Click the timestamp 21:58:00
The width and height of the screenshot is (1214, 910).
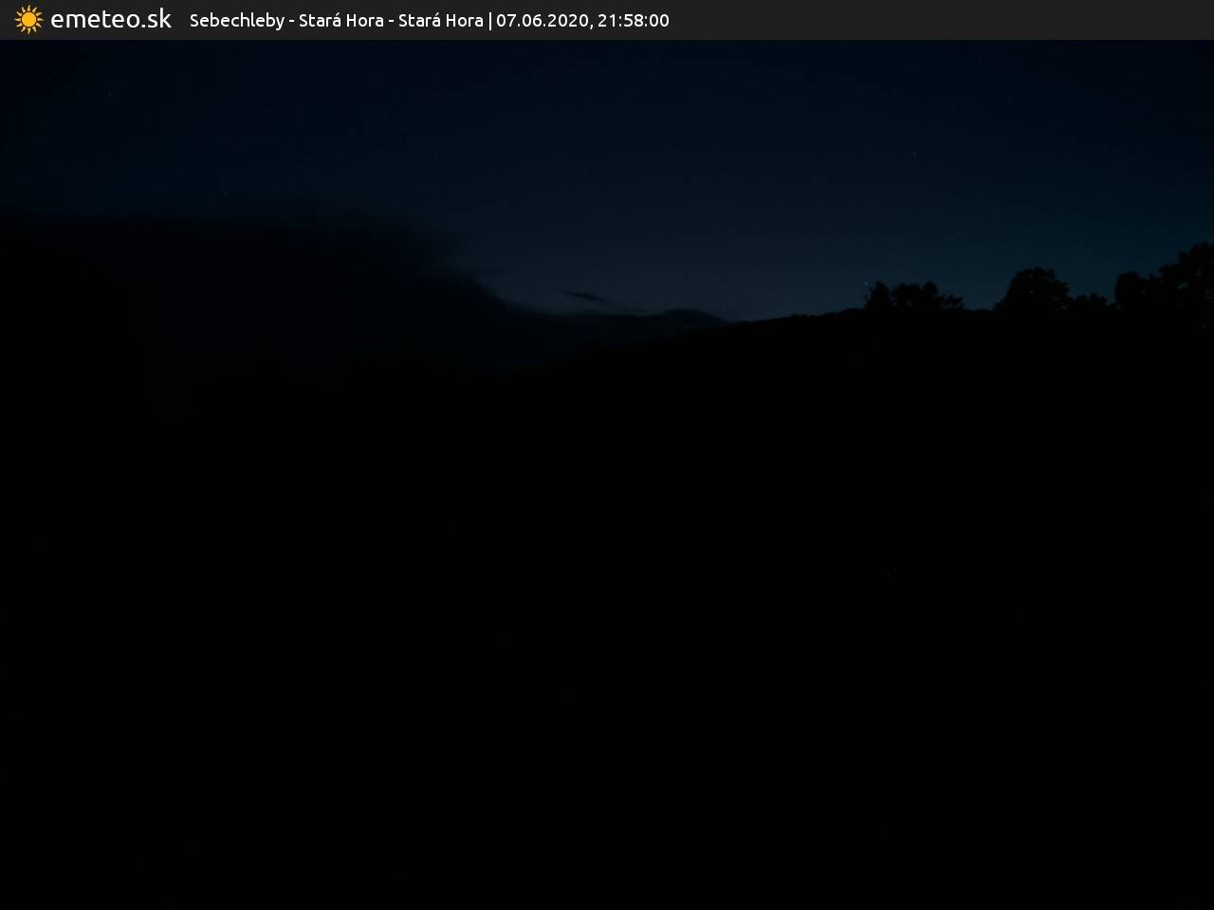[633, 21]
